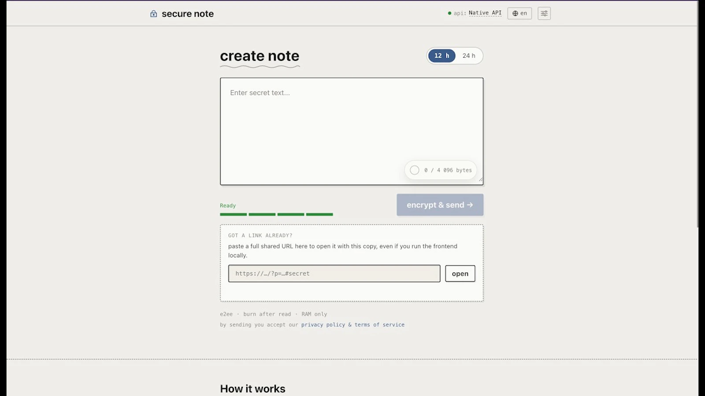Open the en language selector
Image resolution: width=705 pixels, height=396 pixels.
519,13
